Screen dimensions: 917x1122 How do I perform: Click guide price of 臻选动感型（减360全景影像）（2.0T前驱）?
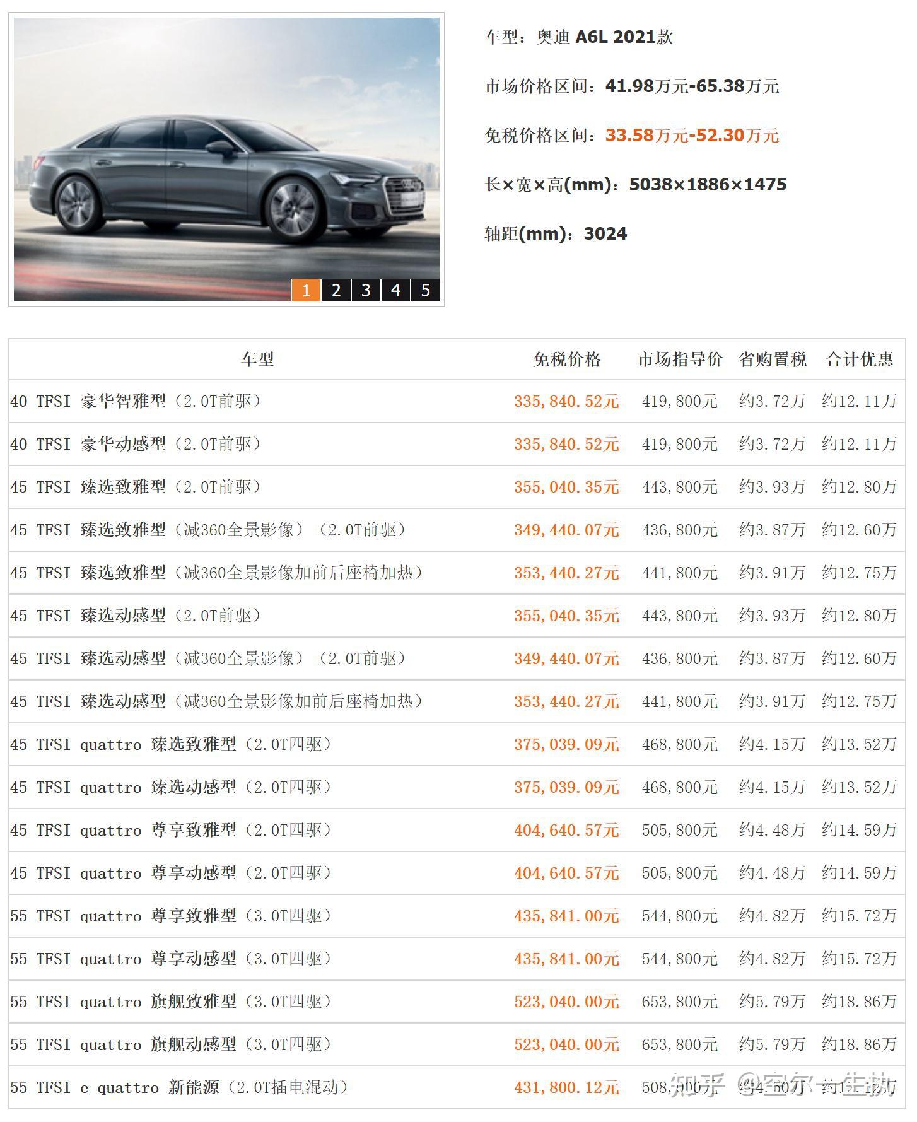coord(680,658)
